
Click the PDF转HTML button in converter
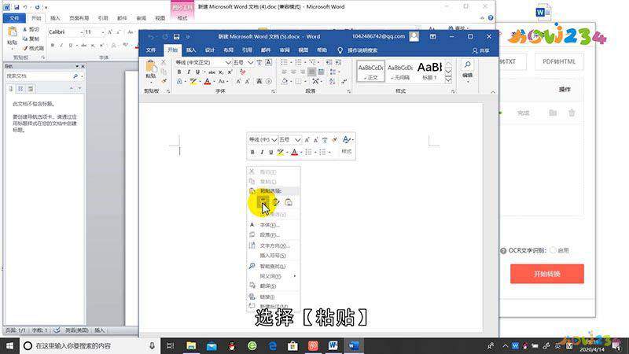click(x=559, y=62)
